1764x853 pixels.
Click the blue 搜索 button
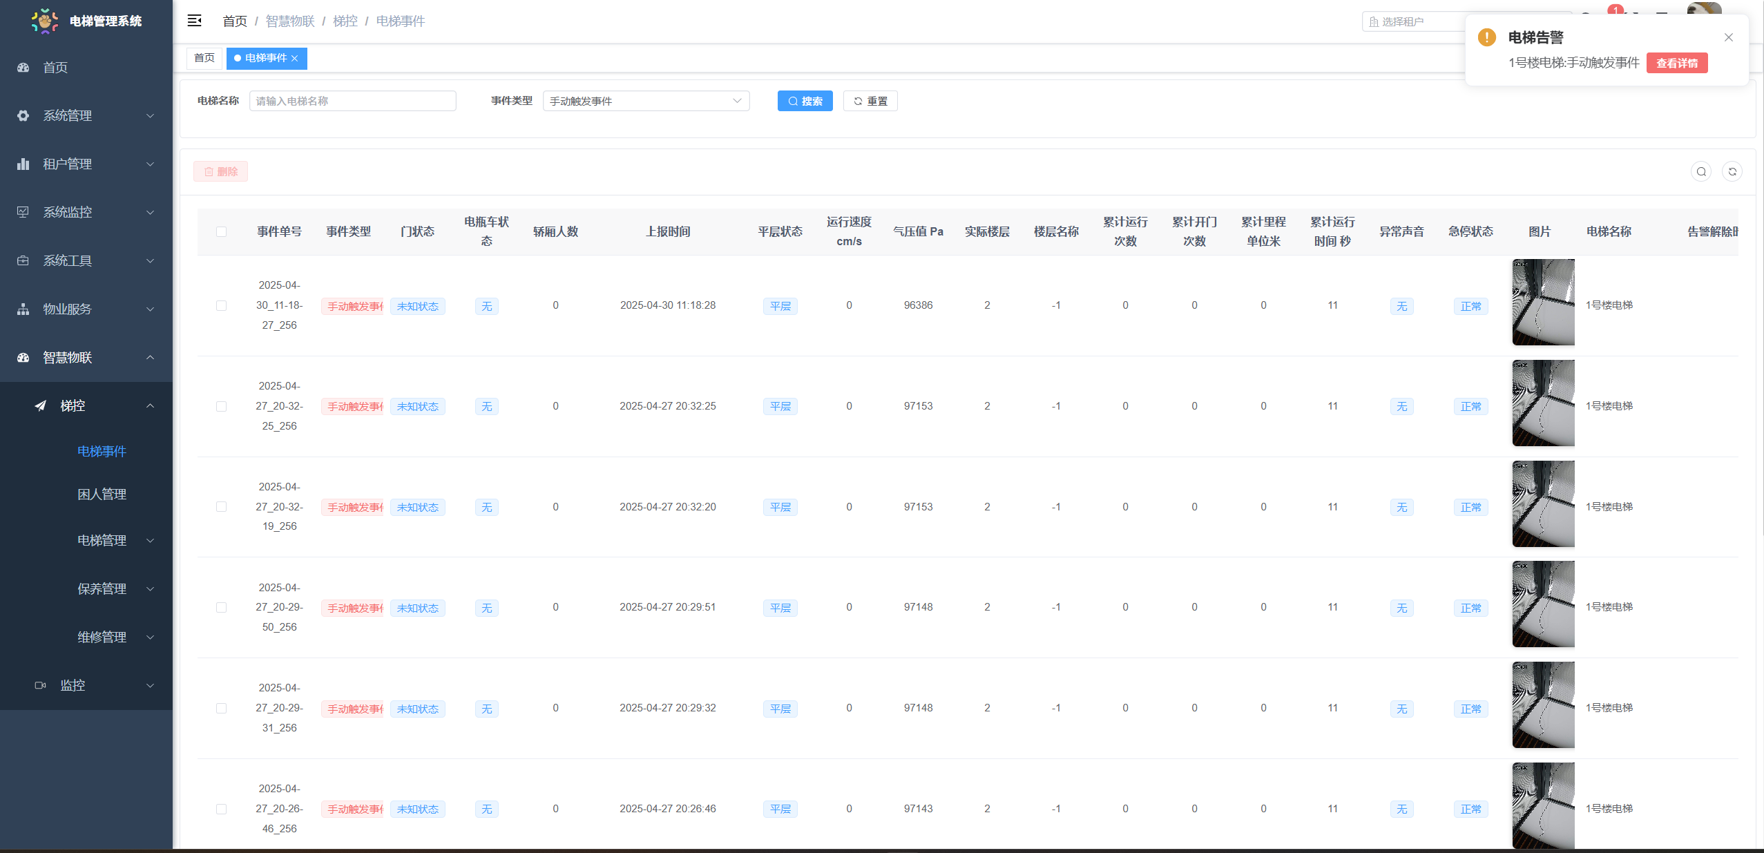(x=805, y=101)
